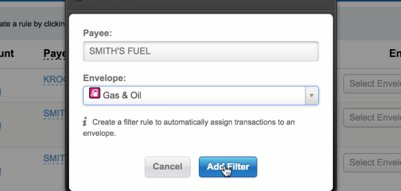
Task: Cancel the filter dialog
Action: point(168,167)
